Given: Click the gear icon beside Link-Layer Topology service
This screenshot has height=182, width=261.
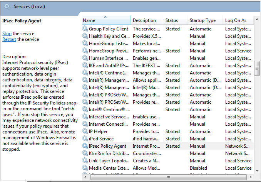Looking at the screenshot, I should point(85,161).
